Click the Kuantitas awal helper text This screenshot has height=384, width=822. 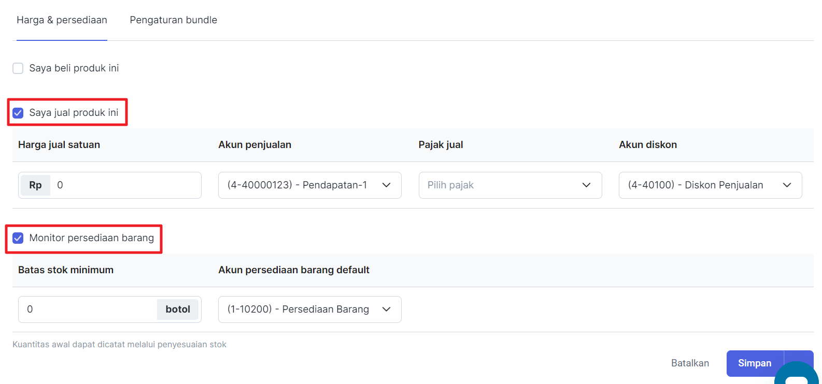pos(119,345)
